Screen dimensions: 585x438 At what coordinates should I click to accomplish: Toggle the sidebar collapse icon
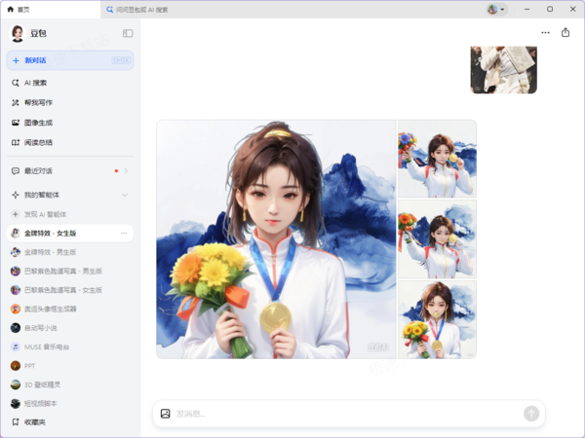[x=128, y=33]
